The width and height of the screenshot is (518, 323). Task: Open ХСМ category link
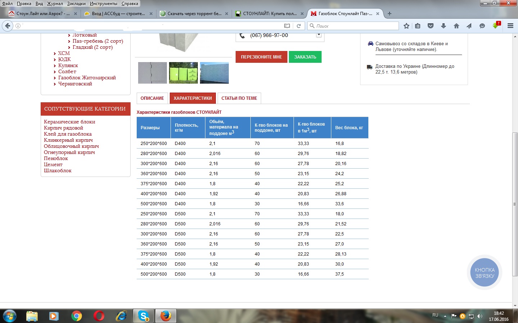[64, 53]
